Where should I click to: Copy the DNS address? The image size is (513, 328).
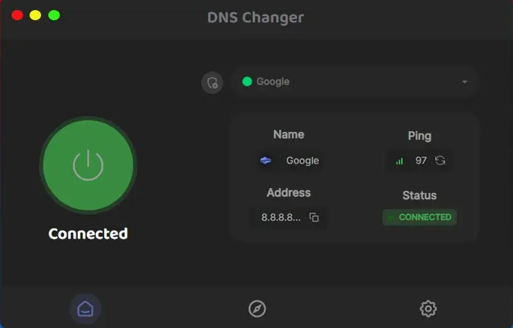coord(314,217)
